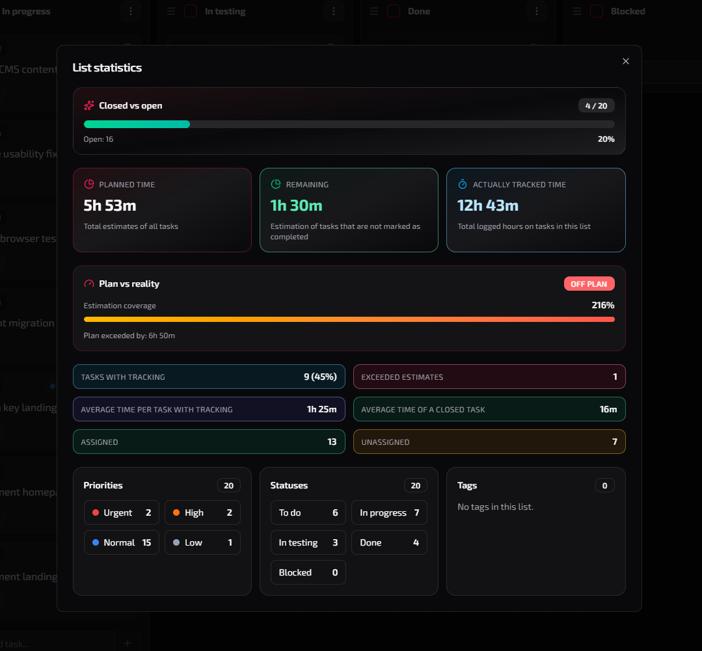Select the Urgent priority chip
Screen dimensions: 702x651
coord(121,512)
